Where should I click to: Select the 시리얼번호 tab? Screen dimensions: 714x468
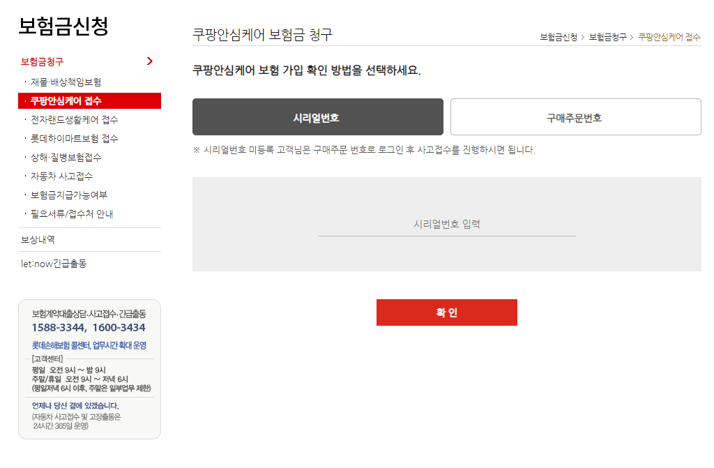pos(317,116)
